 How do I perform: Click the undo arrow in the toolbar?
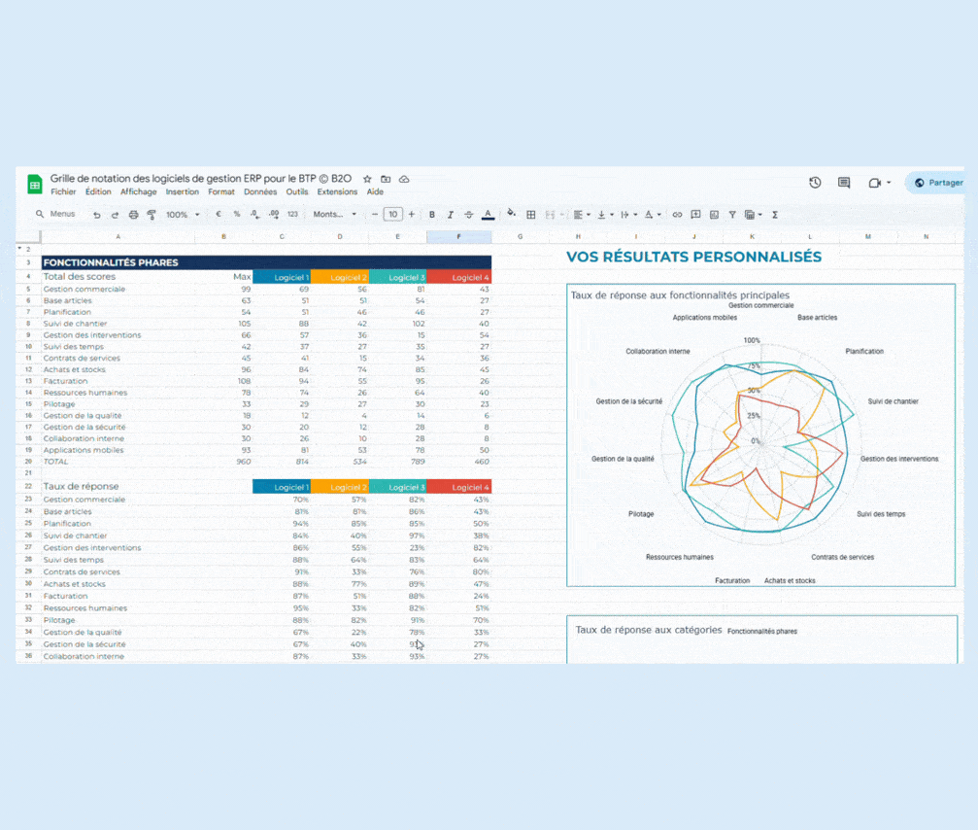[97, 215]
